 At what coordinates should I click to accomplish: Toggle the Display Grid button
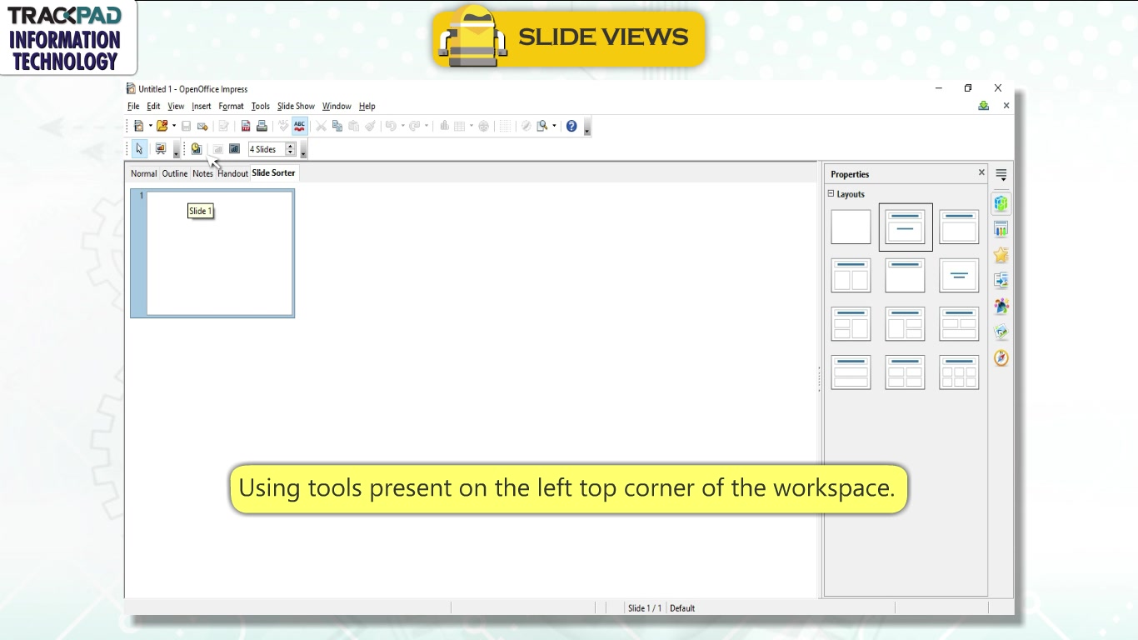coord(505,126)
